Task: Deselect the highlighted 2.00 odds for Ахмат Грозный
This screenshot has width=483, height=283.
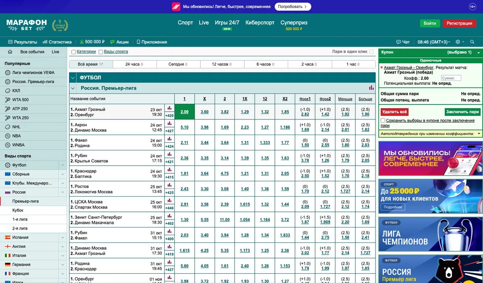Action: [x=184, y=111]
